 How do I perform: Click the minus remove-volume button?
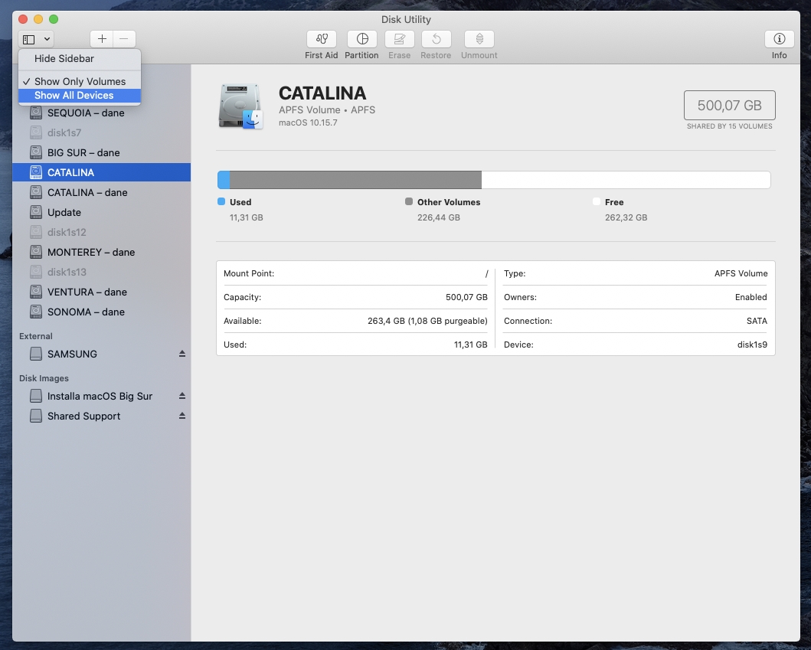pyautogui.click(x=124, y=39)
